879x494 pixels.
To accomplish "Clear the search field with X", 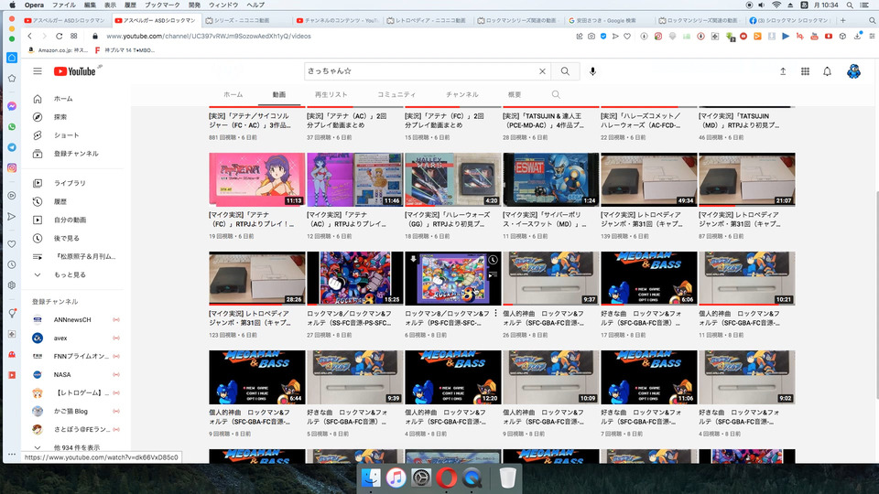I will pos(542,71).
